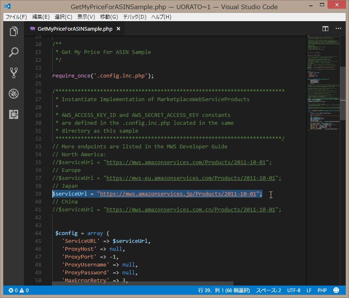The width and height of the screenshot is (349, 298).
Task: Click the 'ProxyHost' key on line 46
Action: pos(79,249)
